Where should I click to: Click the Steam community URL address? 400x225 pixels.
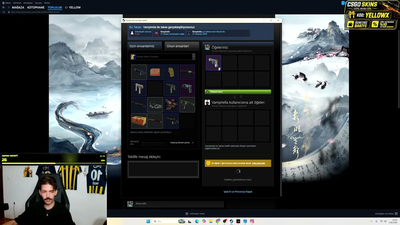tap(35, 12)
